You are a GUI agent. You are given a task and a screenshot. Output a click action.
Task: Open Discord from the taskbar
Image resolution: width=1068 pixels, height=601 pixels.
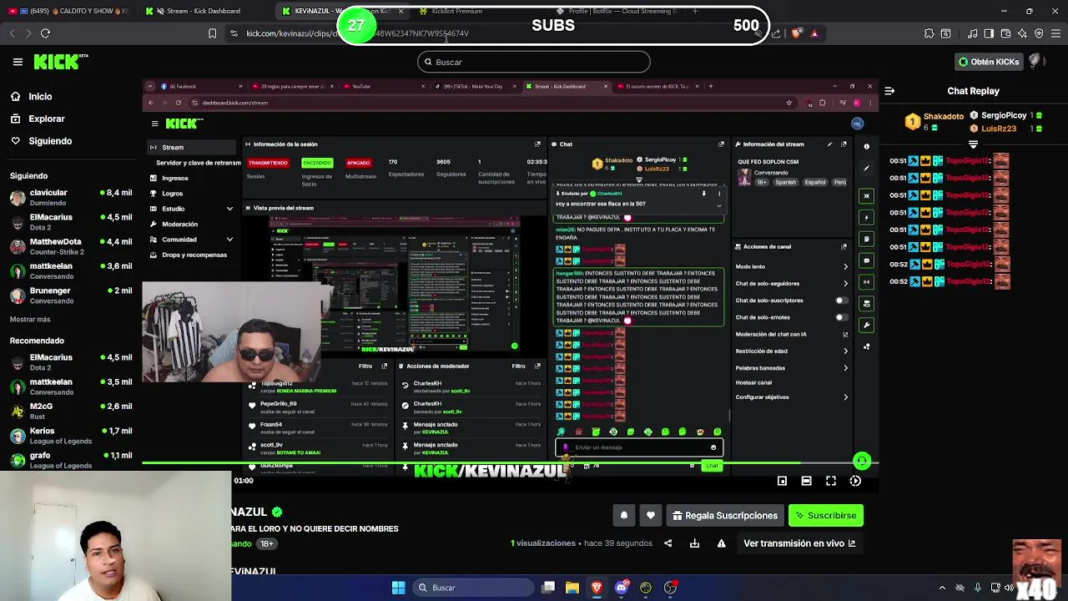click(621, 588)
